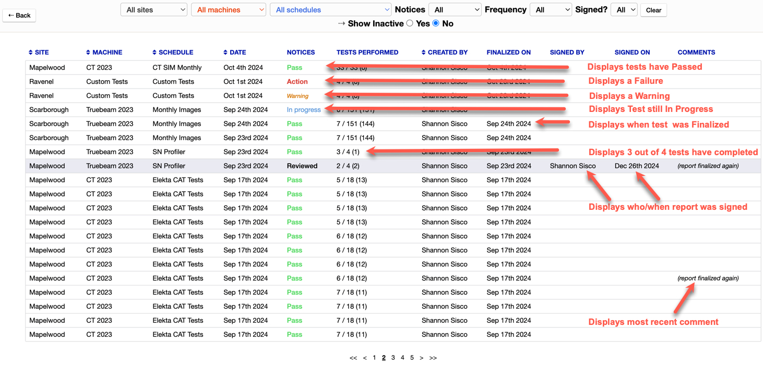Viewport: 763px width, 365px height.
Task: Jump to first page double-arrow
Action: pyautogui.click(x=353, y=358)
